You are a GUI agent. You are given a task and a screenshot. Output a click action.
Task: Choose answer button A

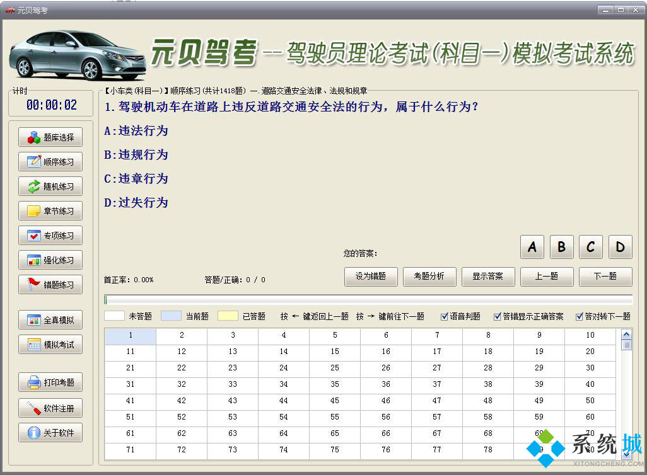(x=532, y=247)
